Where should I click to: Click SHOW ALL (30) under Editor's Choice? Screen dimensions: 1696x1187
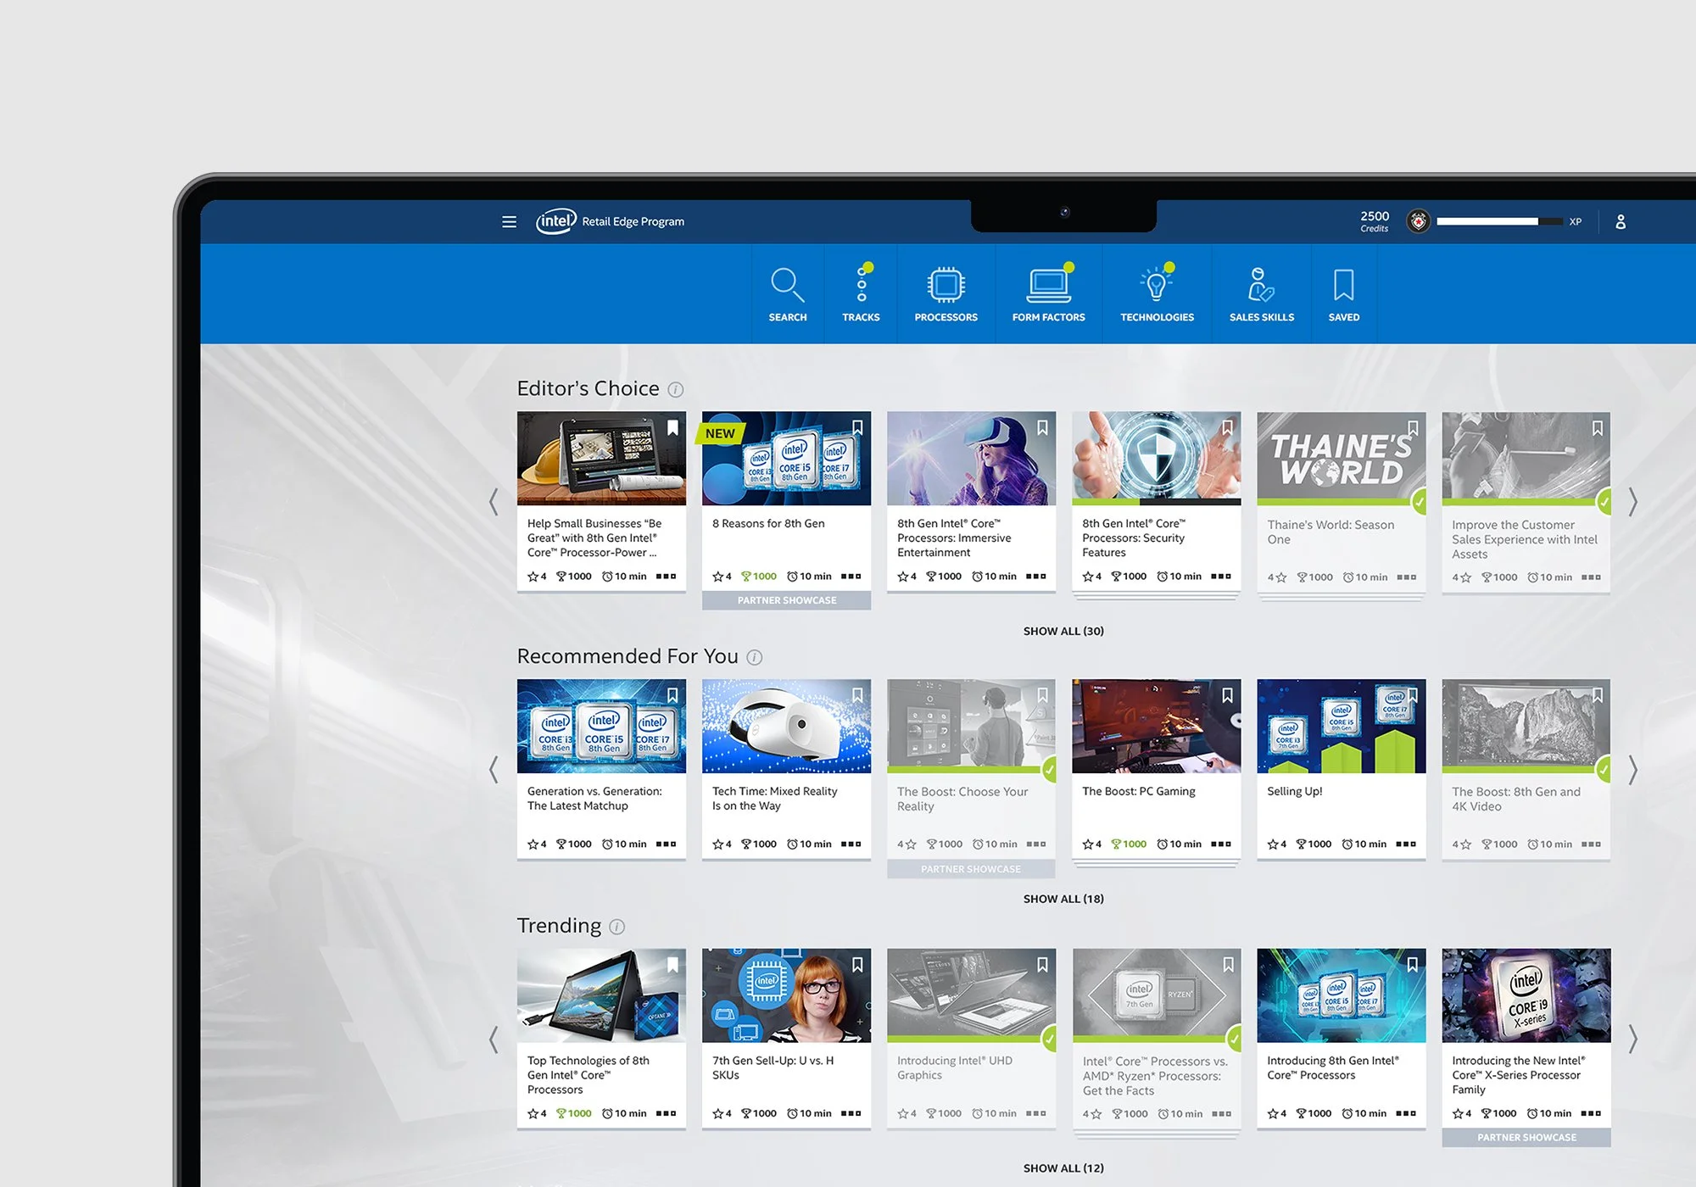[1063, 631]
